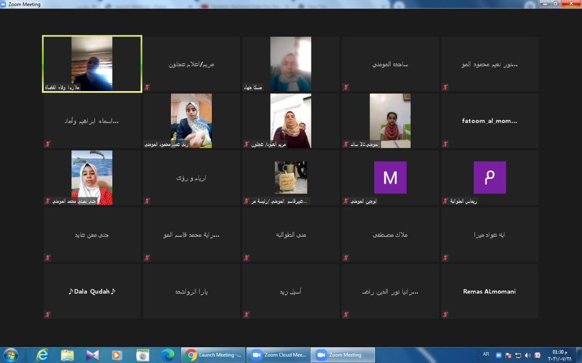The image size is (582, 363).
Task: Launch Microsoft Edge from the taskbar
Action: 167,355
